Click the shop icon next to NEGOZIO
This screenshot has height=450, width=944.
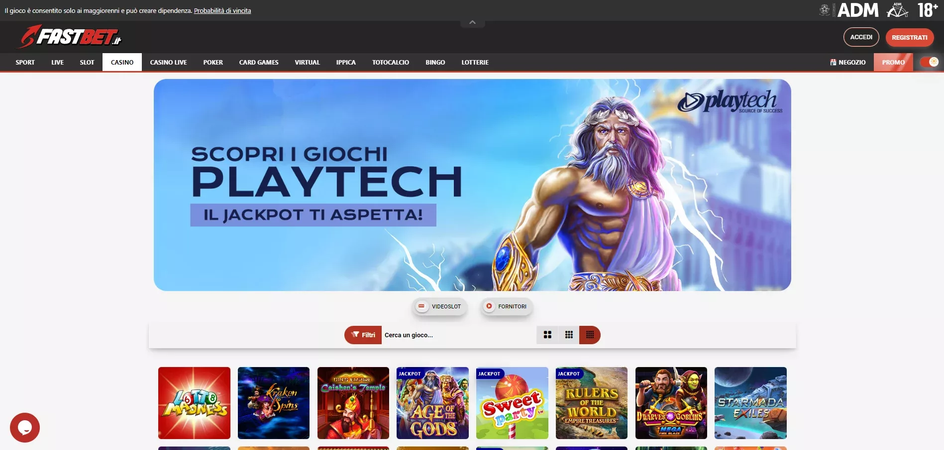[833, 62]
